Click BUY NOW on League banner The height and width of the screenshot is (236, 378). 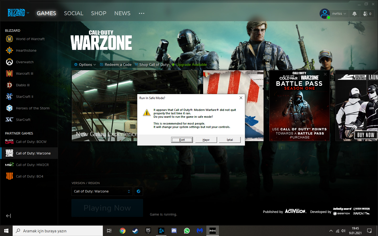click(x=366, y=135)
